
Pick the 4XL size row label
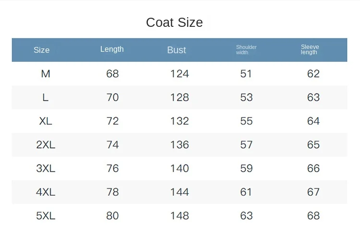point(46,192)
